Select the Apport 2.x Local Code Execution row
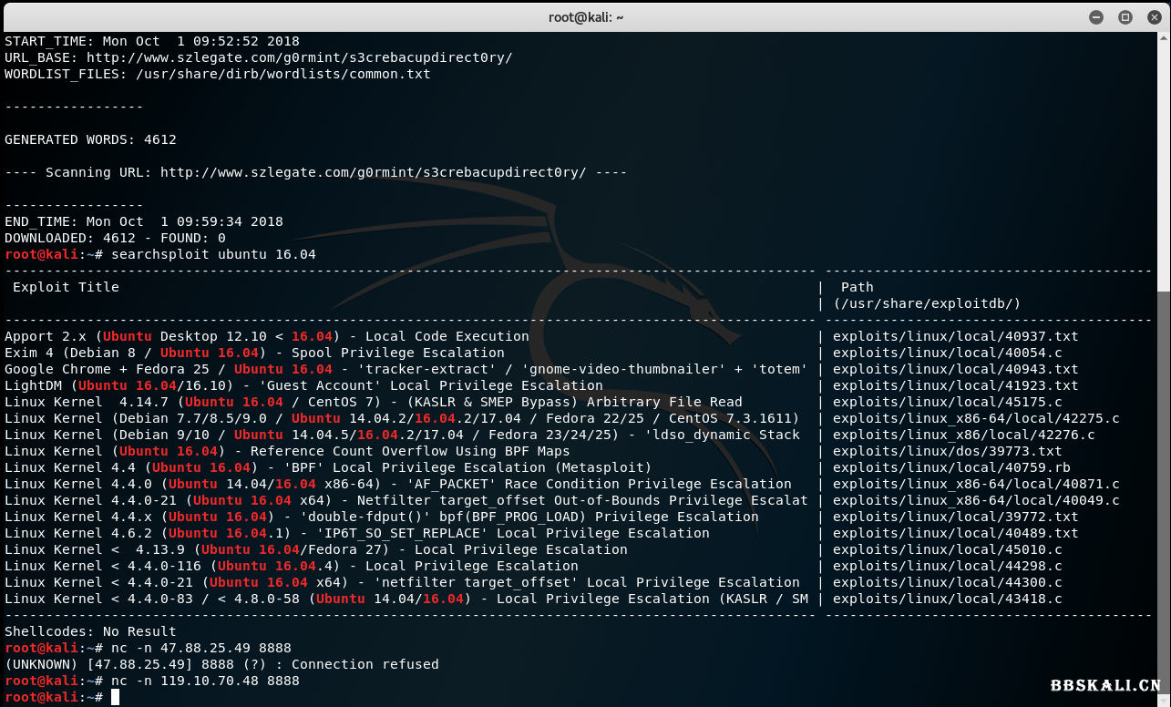Screen dimensions: 1171x707 tap(267, 336)
